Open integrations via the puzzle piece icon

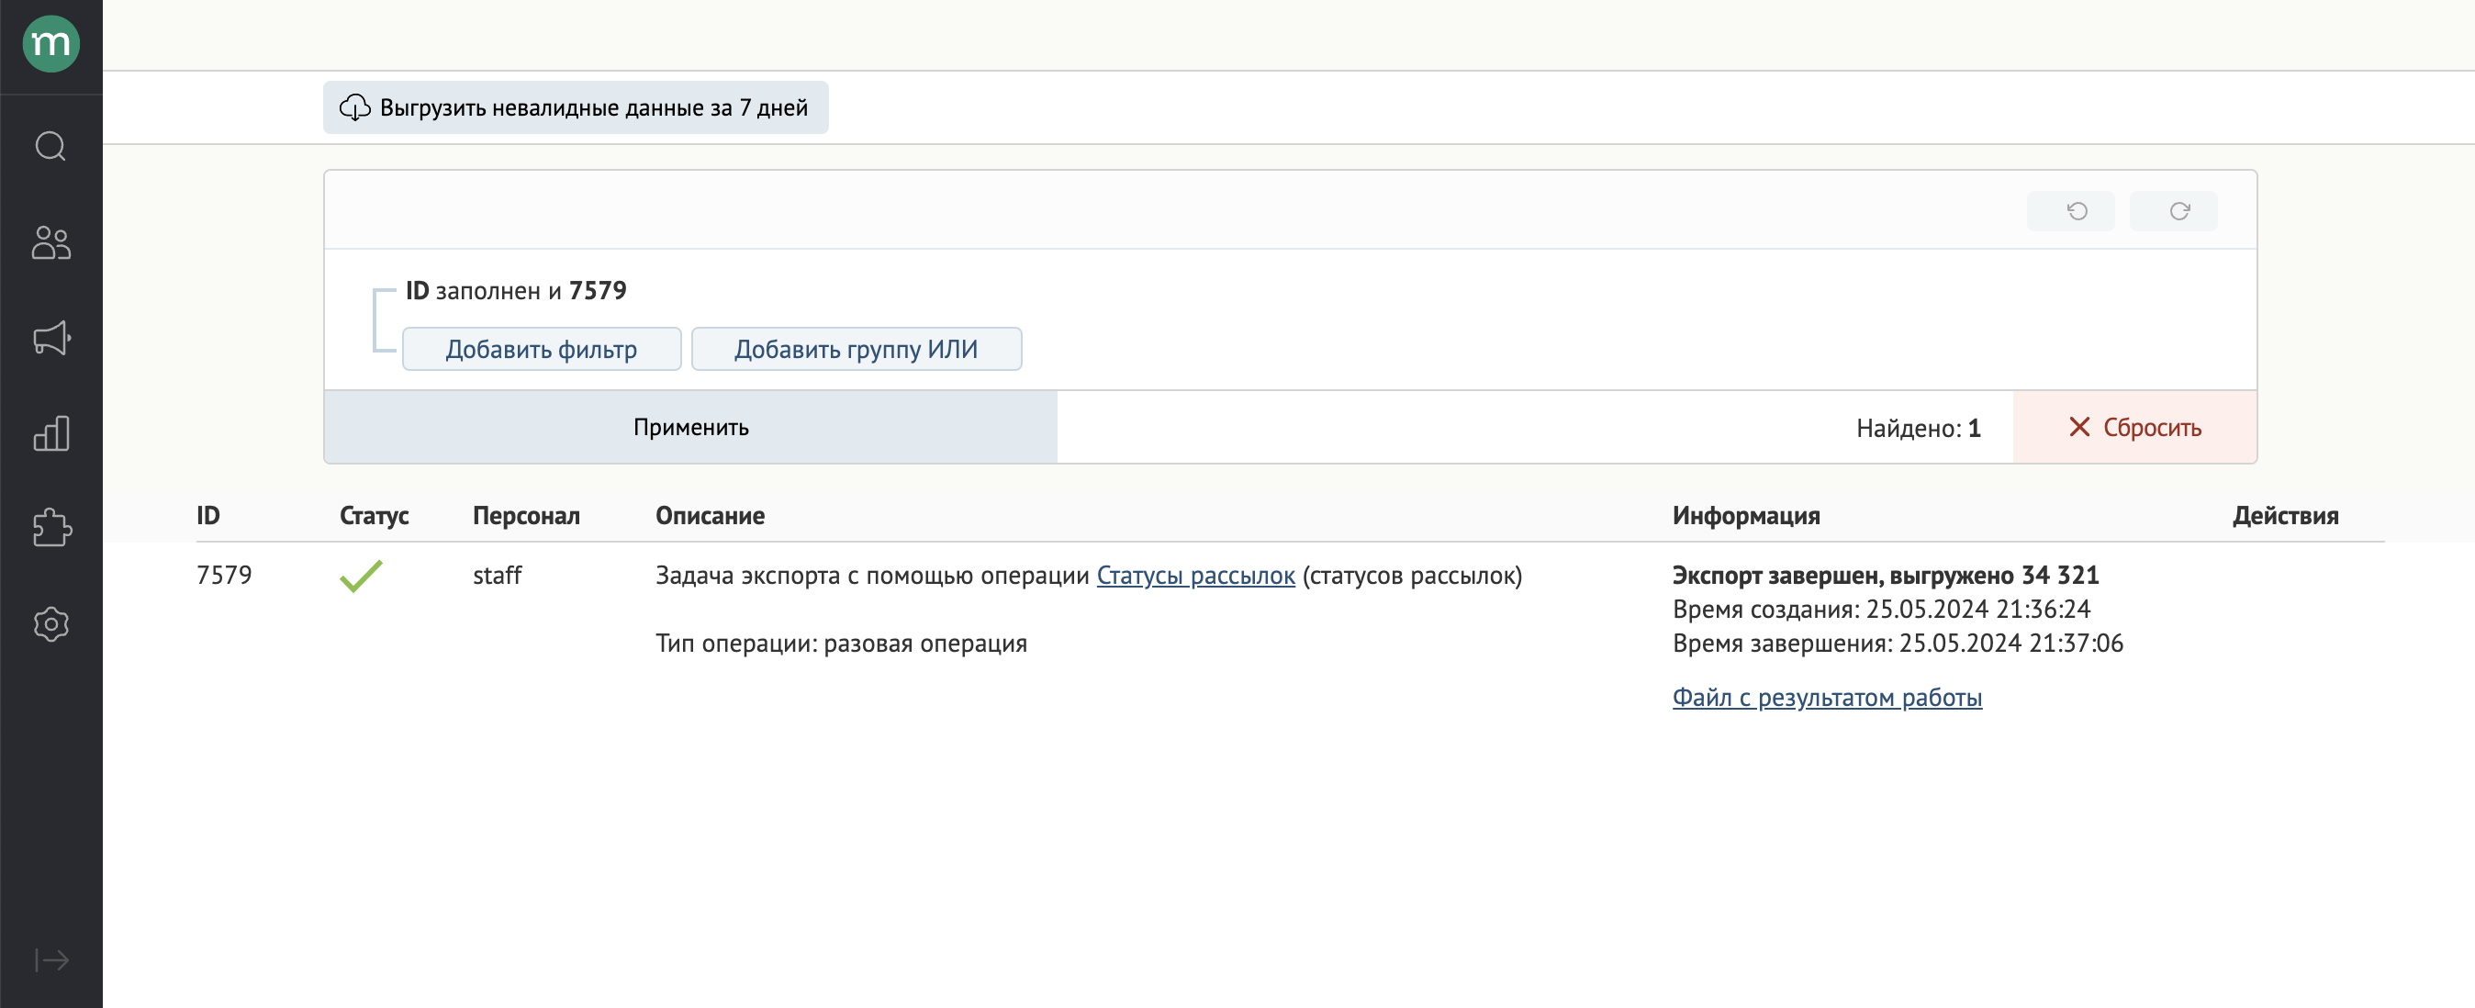[50, 528]
